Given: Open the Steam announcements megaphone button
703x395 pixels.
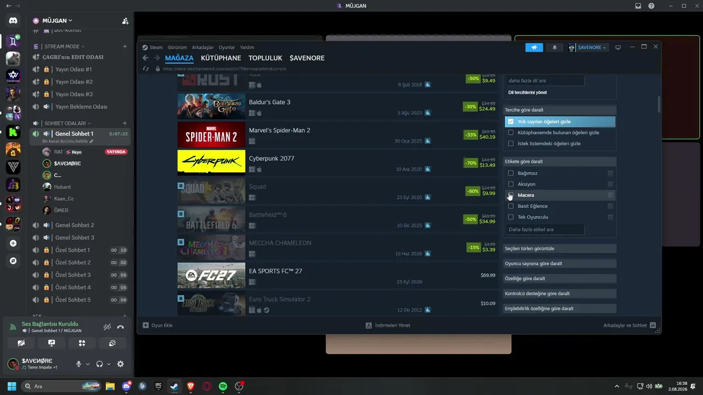Looking at the screenshot, I should tap(534, 47).
